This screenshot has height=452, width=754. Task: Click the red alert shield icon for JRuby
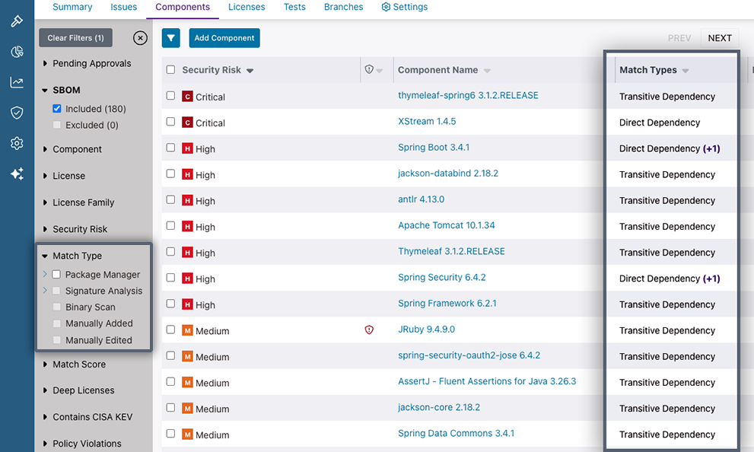(369, 329)
